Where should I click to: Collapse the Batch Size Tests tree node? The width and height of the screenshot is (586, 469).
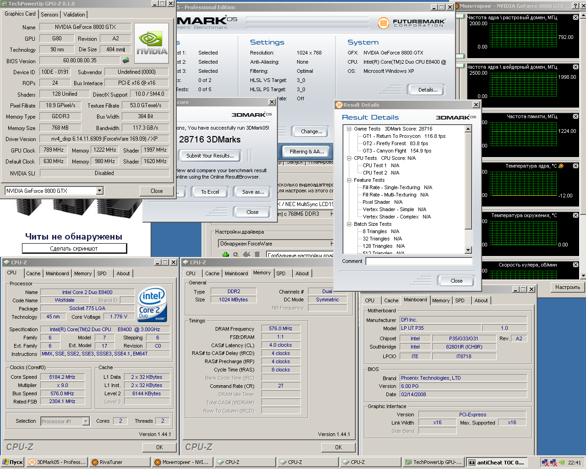[349, 224]
